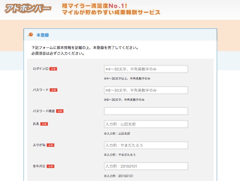Click into the パスワード確認 empty field
This screenshot has height=181, width=240.
tap(146, 111)
